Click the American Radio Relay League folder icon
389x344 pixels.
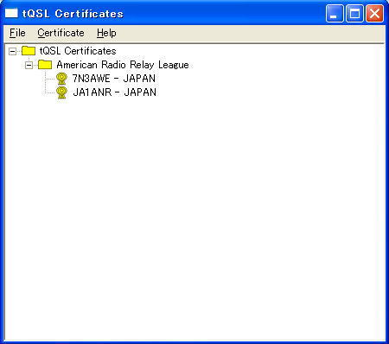(45, 65)
